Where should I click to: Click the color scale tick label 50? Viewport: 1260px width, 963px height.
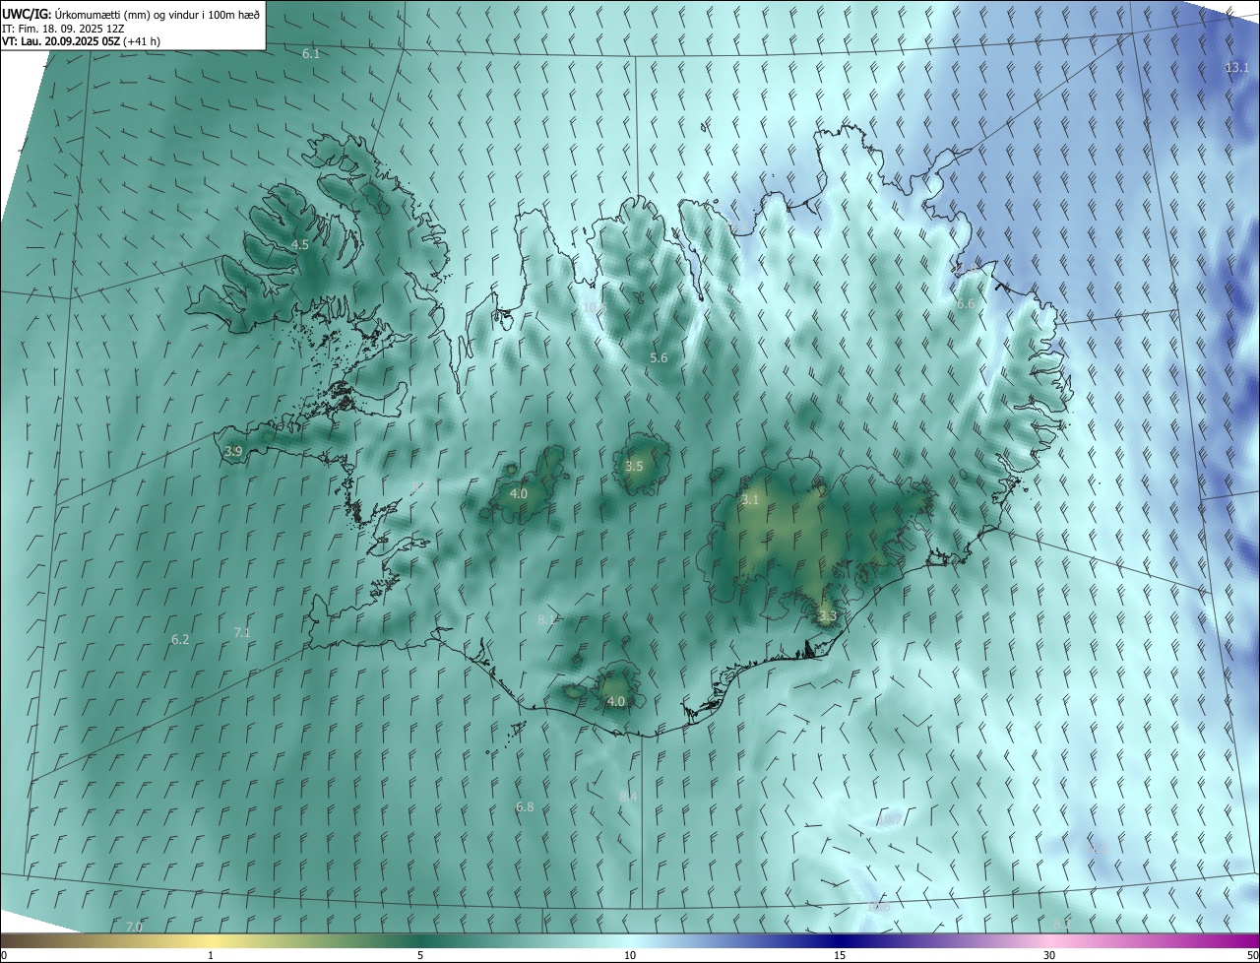point(1252,955)
